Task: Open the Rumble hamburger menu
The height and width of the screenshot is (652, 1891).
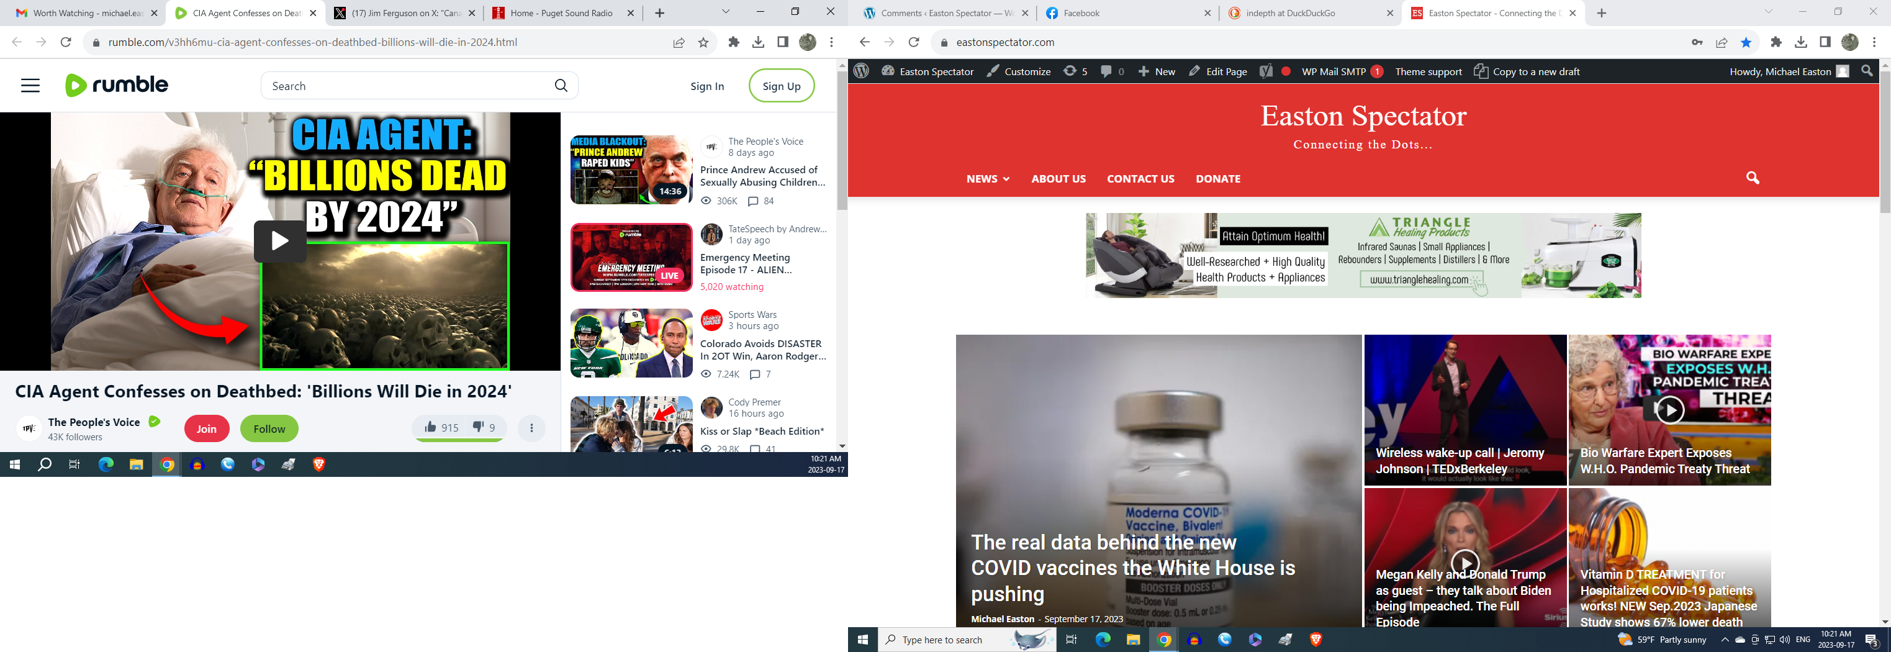Action: pos(30,86)
